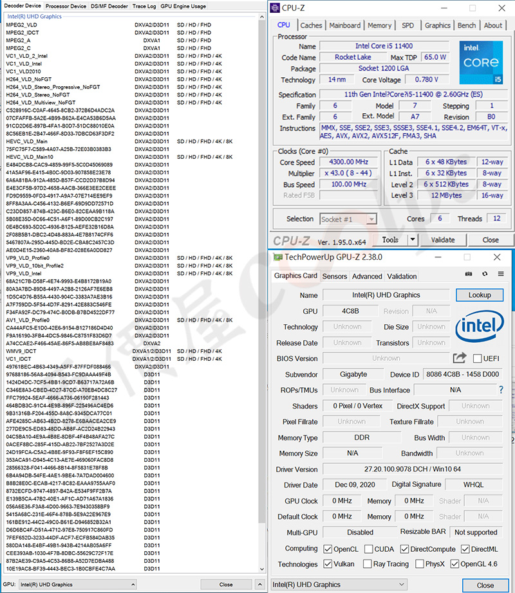Switch to the Sensors tab in GPU-Z
The image size is (515, 593).
(335, 276)
